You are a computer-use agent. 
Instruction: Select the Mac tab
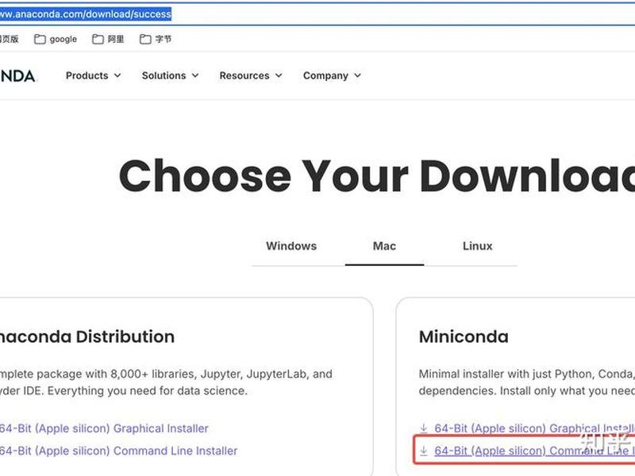point(384,246)
